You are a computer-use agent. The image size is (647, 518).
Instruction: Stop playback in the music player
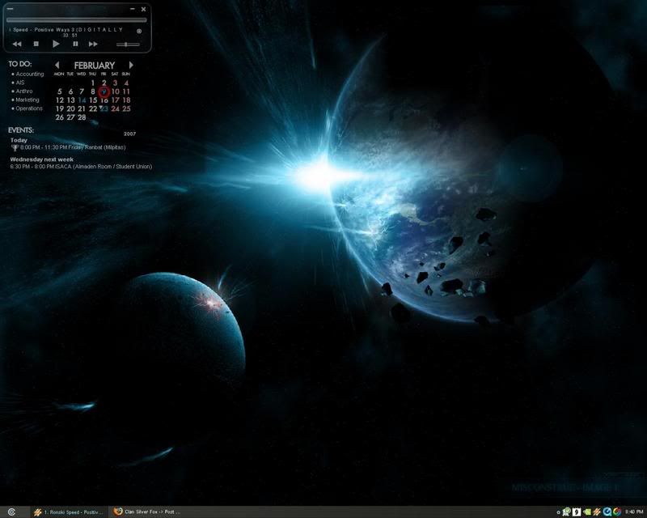coord(36,44)
